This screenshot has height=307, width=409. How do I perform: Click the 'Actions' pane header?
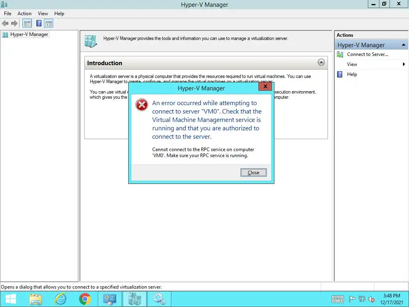[345, 35]
